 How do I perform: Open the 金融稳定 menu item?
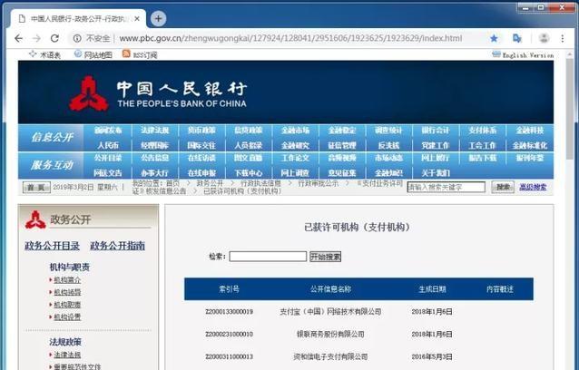342,131
